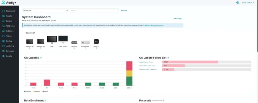Image resolution: width=258 pixels, height=103 pixels.
Task: Go to Add Devices
Action: [9, 26]
